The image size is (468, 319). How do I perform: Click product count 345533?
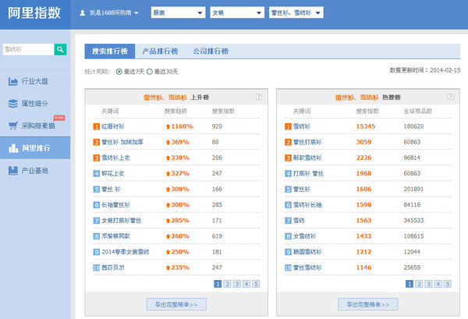tap(413, 221)
